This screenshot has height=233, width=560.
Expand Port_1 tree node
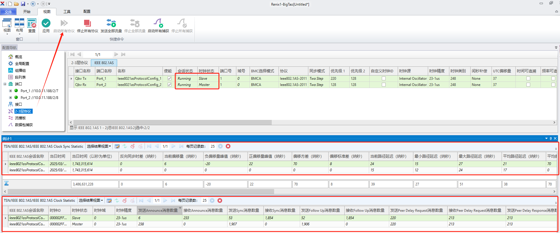[x=10, y=91]
